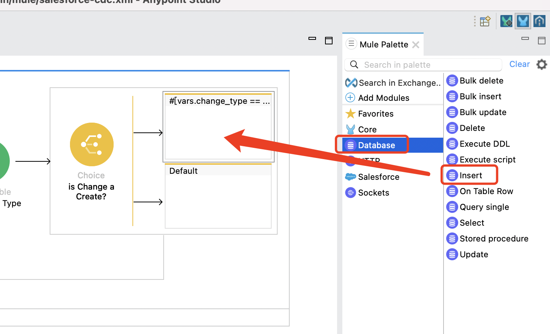Select the Execute script operation
The height and width of the screenshot is (334, 550).
click(481, 159)
